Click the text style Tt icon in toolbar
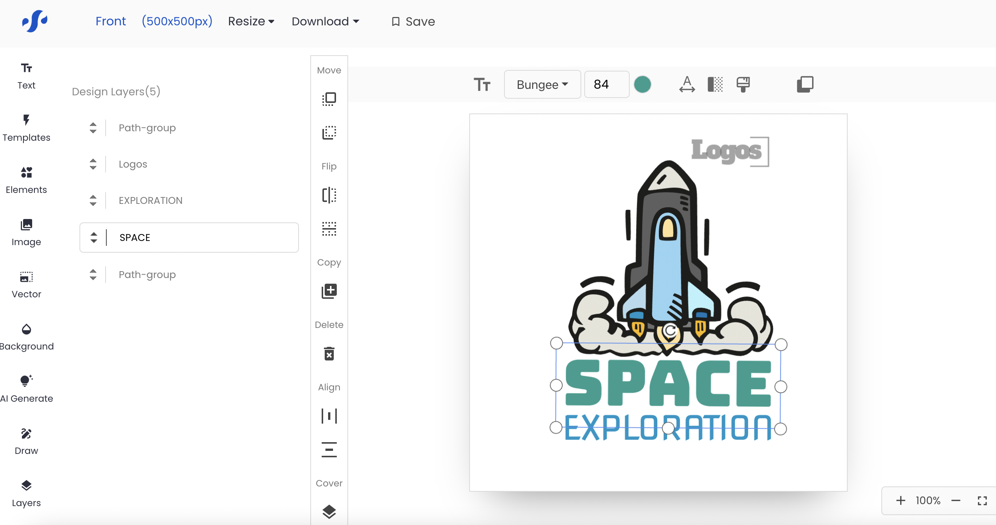Image resolution: width=996 pixels, height=525 pixels. (482, 84)
